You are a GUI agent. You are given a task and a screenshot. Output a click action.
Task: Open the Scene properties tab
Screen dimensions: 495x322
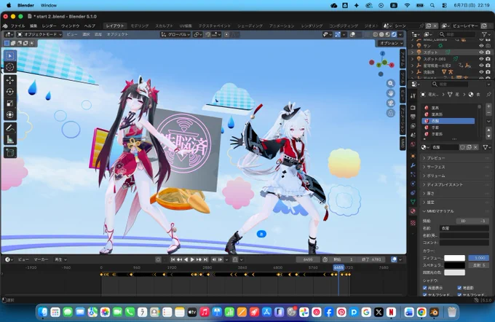coord(413,135)
